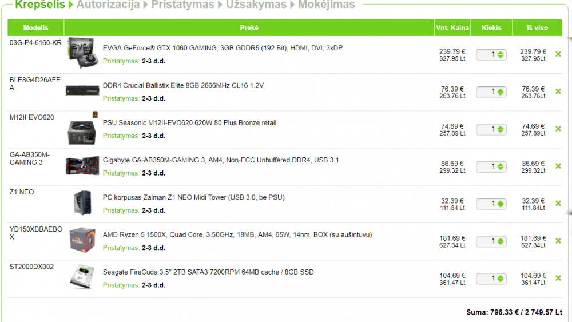
Task: Open AMD Ryzen 5 box thumbnail
Action: coord(82,240)
